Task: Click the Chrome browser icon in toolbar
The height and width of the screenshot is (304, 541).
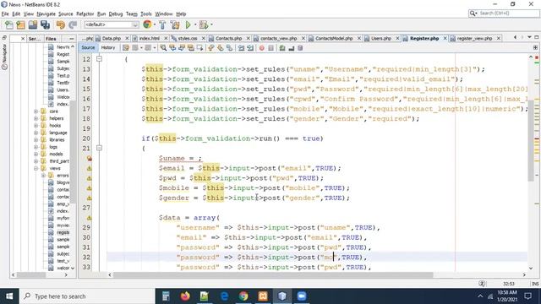Action: [147, 24]
